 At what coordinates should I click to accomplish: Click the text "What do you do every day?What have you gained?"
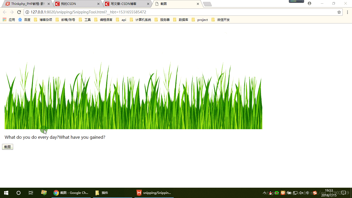(x=55, y=137)
